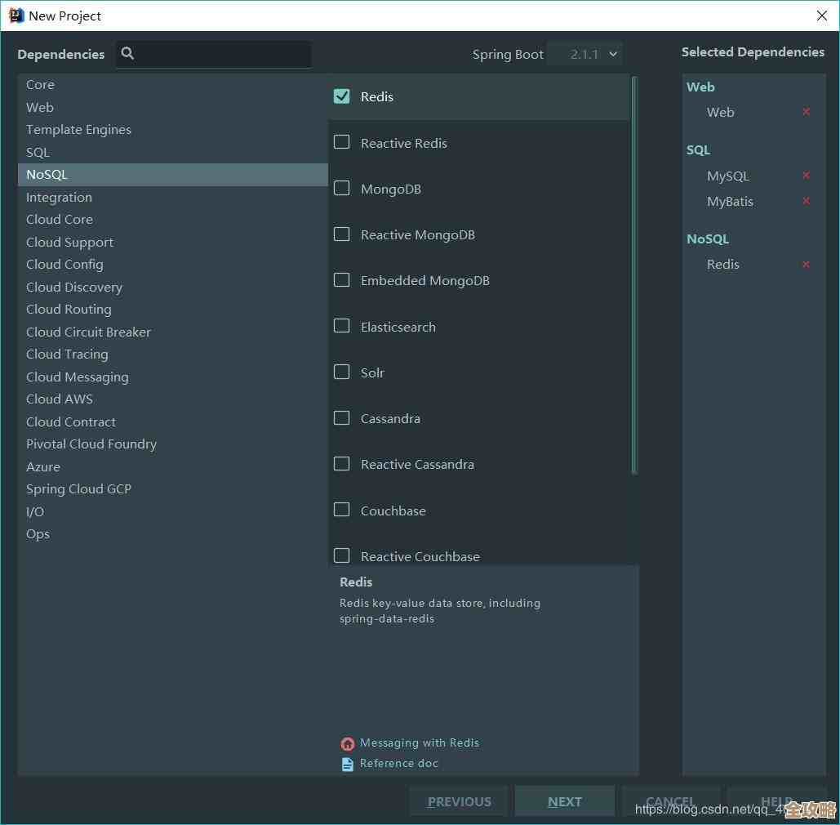The height and width of the screenshot is (825, 840).
Task: Go back with the PREVIOUS button
Action: (x=459, y=801)
